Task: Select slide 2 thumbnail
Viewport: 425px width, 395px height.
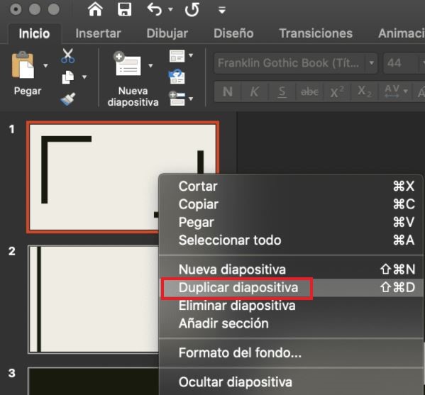Action: tap(93, 299)
